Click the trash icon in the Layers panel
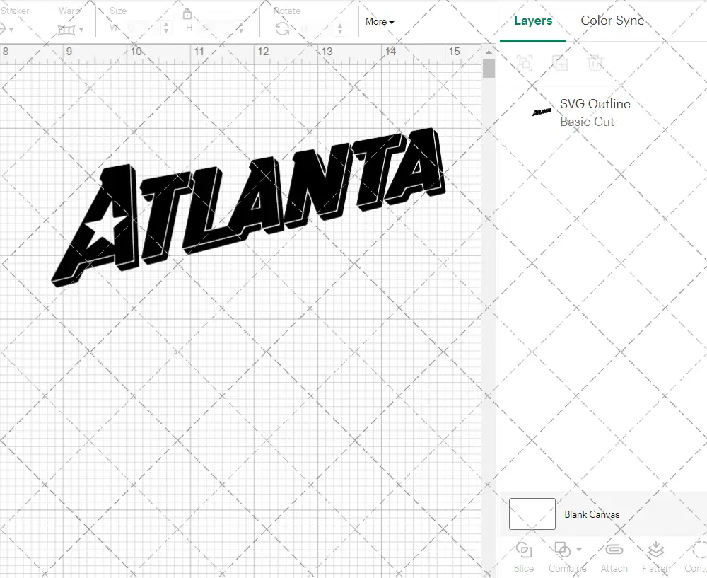 pos(596,63)
